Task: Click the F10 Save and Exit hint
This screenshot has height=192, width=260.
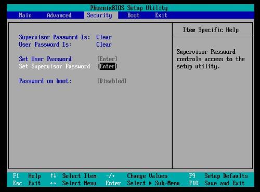Action: tap(217, 183)
